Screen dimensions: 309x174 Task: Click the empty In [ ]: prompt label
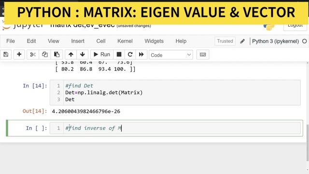coord(37,128)
